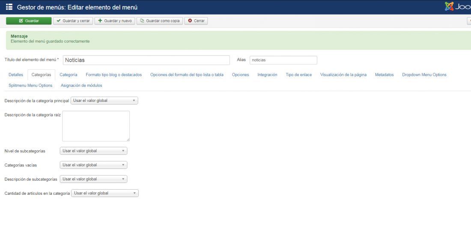Switch to the Opciones tab
Viewport: 471px width, 250px height.
[x=240, y=75]
